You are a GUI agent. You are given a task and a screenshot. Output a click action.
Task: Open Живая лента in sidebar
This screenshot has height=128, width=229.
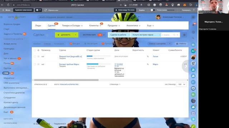point(10,44)
